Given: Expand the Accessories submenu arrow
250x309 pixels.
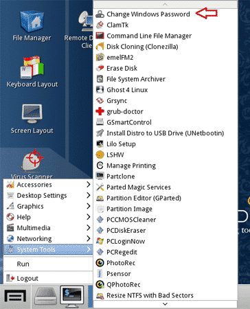Looking at the screenshot, I should pos(89,185).
